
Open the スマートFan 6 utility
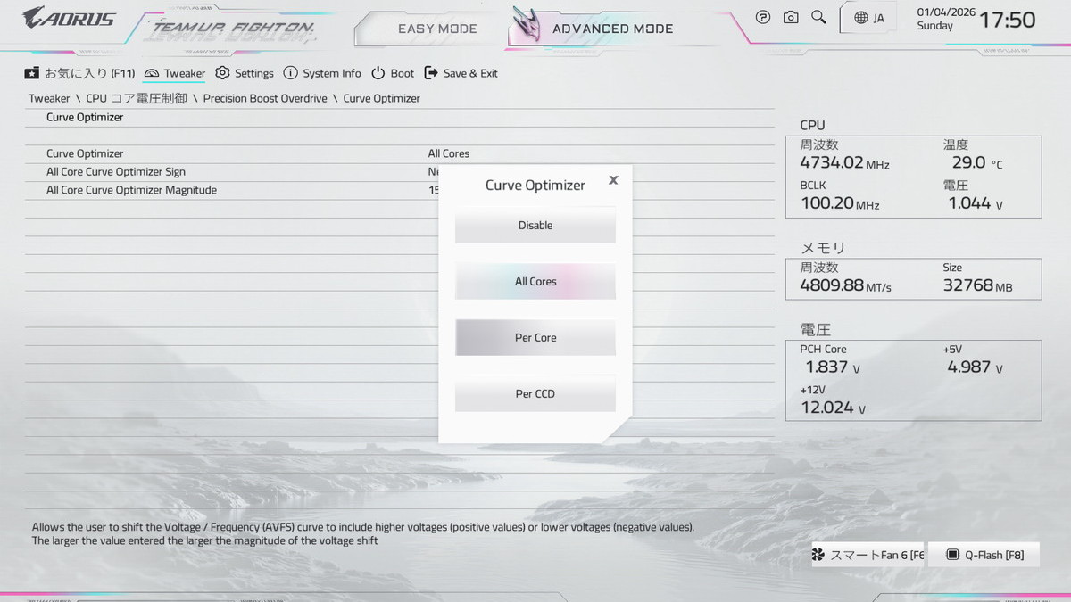click(867, 555)
